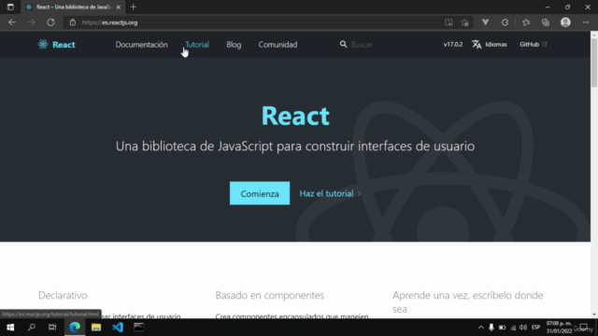Open the Collections icon
Image resolution: width=598 pixels, height=336 pixels.
coord(546,22)
